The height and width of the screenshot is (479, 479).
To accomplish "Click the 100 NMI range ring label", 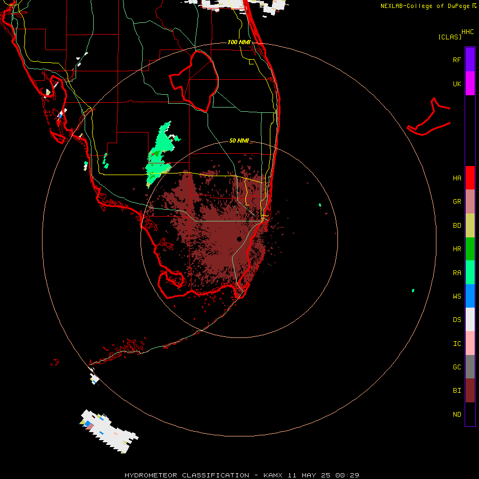I will click(x=239, y=42).
